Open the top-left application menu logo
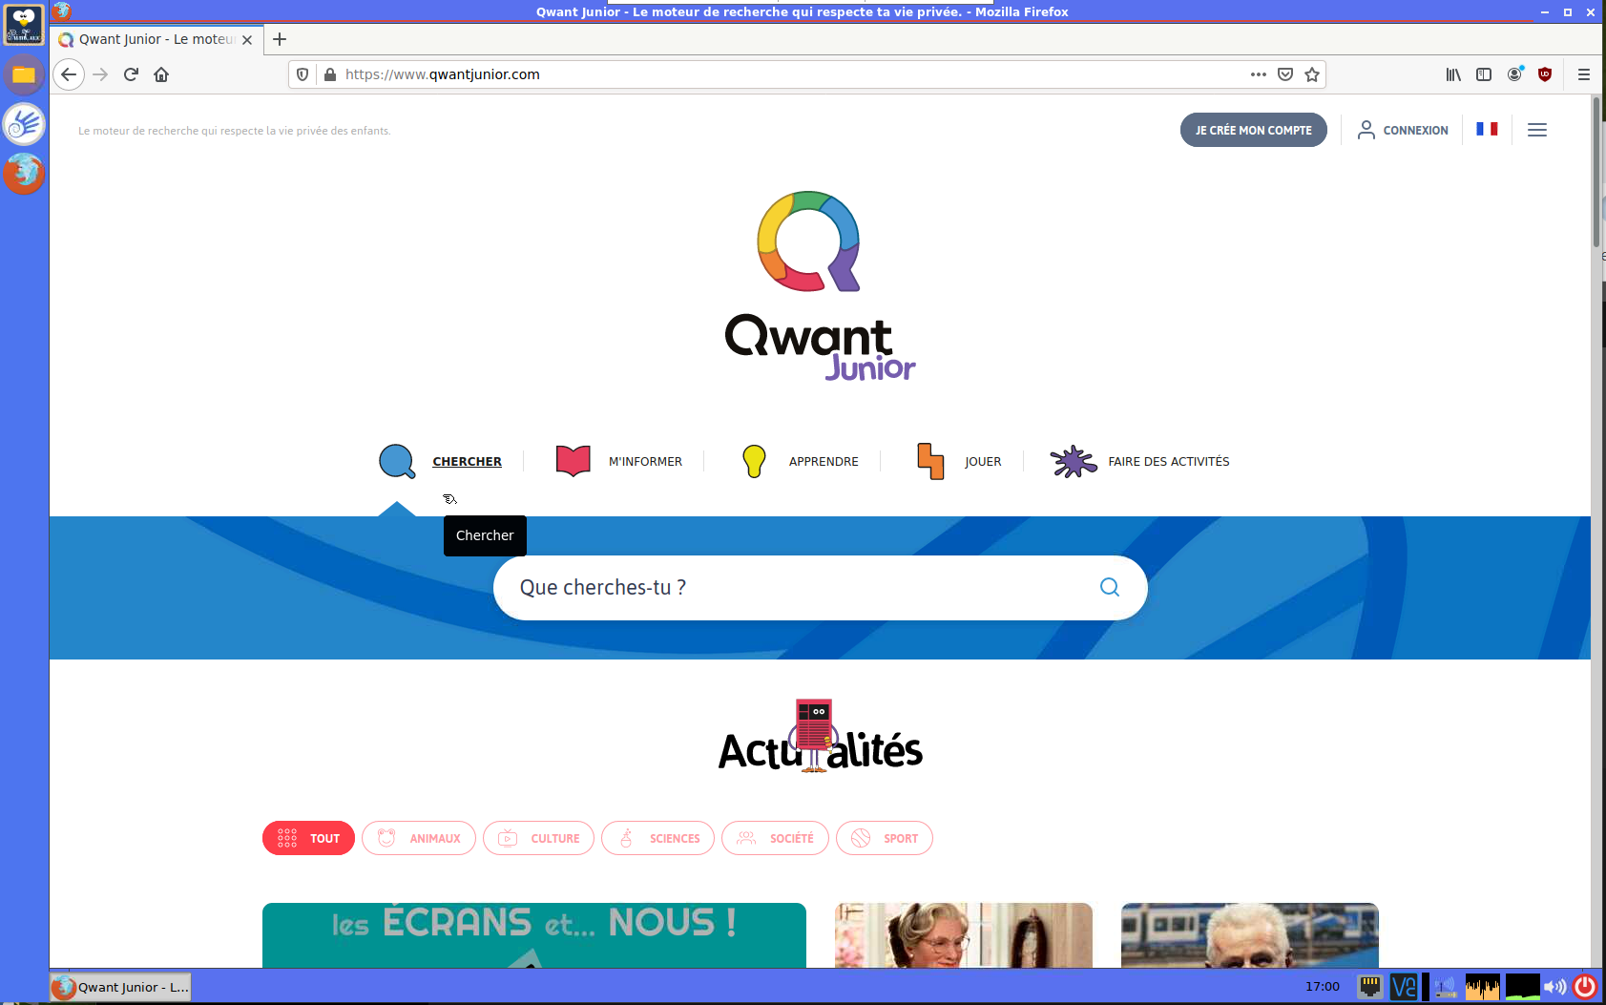Viewport: 1606px width, 1005px height. [24, 24]
